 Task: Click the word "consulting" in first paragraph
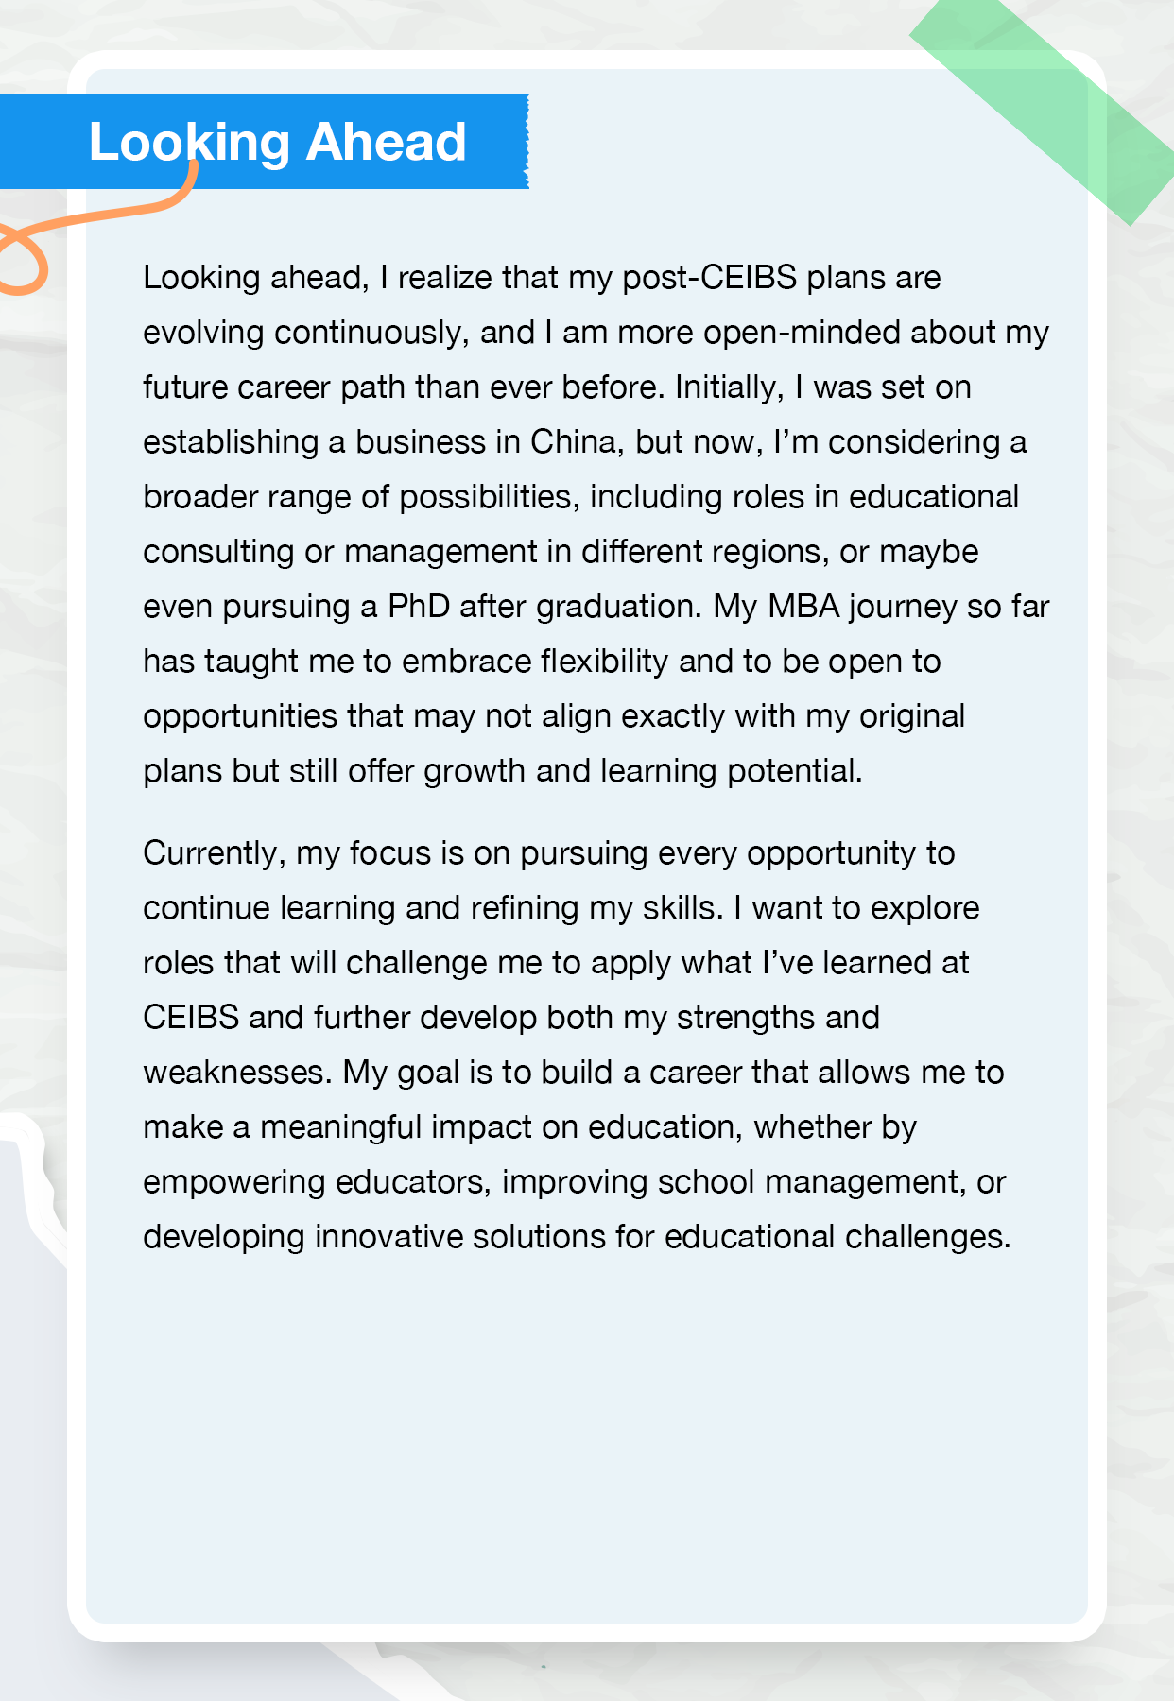coord(218,552)
